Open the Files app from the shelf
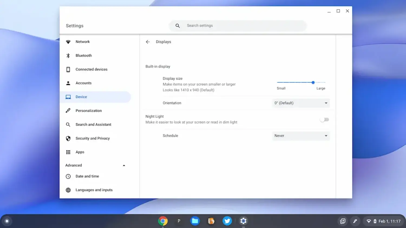This screenshot has height=228, width=406. 195,221
